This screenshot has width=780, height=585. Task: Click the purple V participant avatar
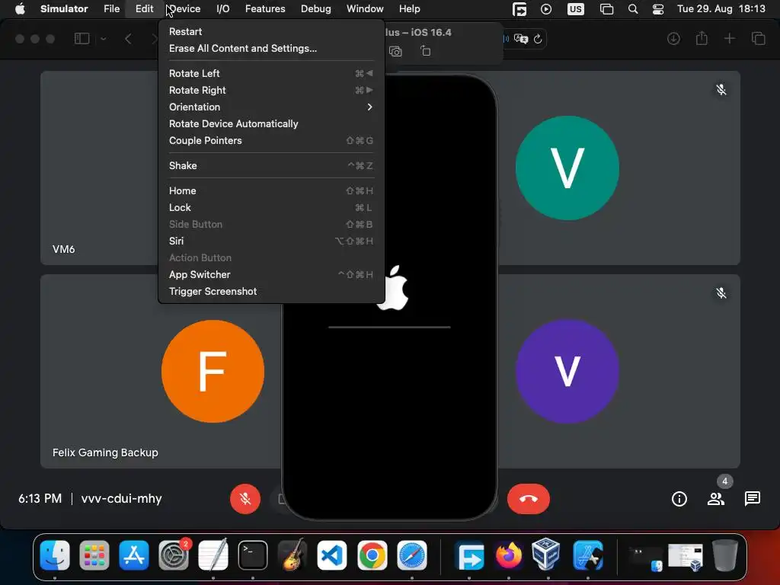click(x=567, y=371)
